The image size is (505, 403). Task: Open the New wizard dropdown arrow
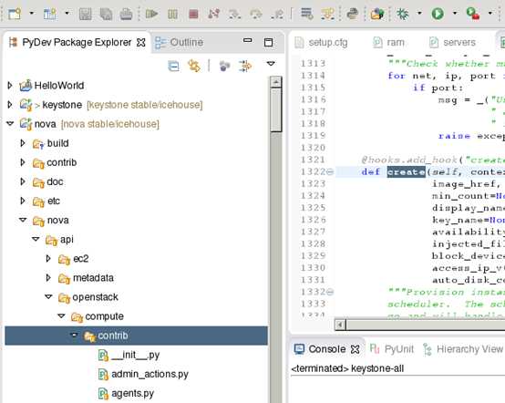[32, 13]
